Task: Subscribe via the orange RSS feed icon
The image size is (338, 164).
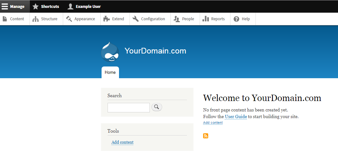Action: click(x=206, y=136)
